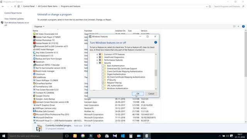Collapse the Security tree node

click(97, 63)
